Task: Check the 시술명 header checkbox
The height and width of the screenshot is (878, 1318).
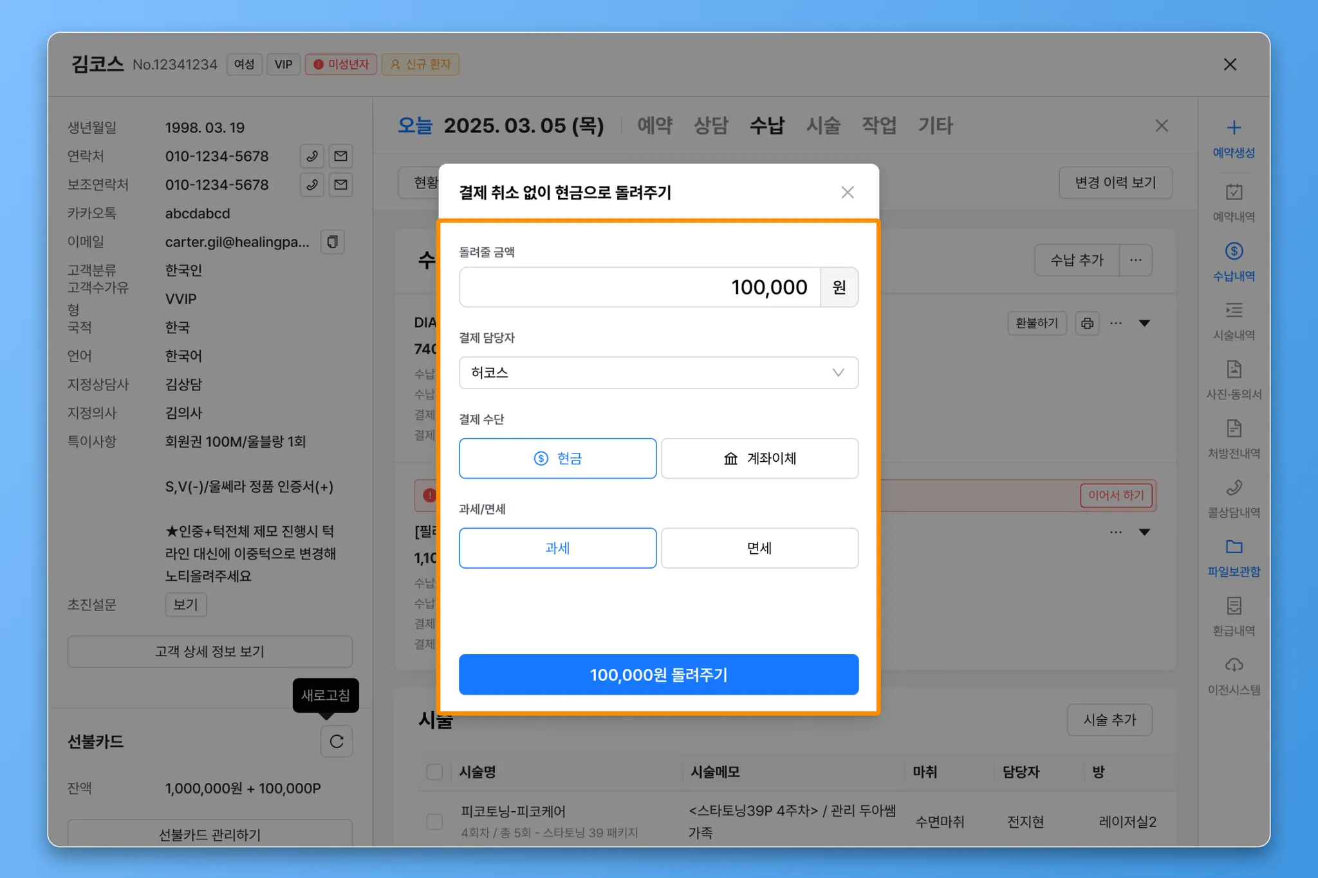Action: click(434, 772)
